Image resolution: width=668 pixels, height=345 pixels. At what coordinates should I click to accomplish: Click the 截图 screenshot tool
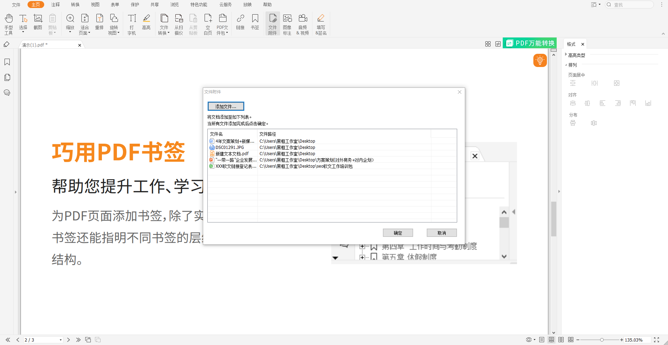pyautogui.click(x=38, y=24)
